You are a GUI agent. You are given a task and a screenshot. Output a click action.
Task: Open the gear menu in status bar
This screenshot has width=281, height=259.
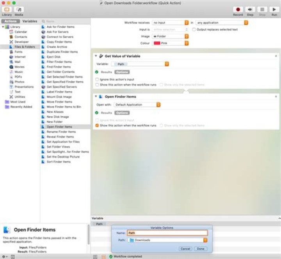click(5, 257)
